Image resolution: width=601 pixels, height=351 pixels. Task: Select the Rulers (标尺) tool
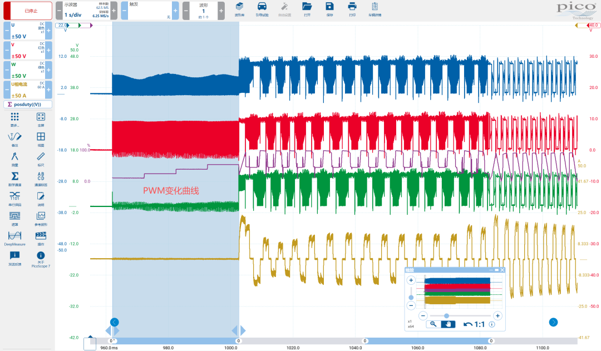pyautogui.click(x=41, y=159)
